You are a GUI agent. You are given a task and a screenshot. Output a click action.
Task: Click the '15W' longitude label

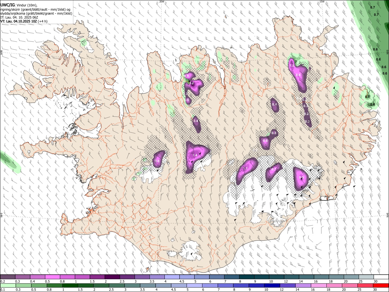322,2
